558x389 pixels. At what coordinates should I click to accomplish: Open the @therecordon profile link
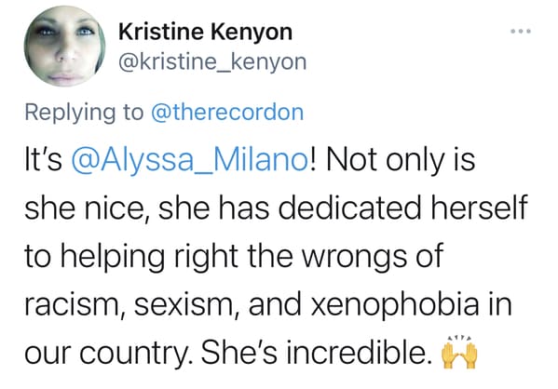click(227, 113)
